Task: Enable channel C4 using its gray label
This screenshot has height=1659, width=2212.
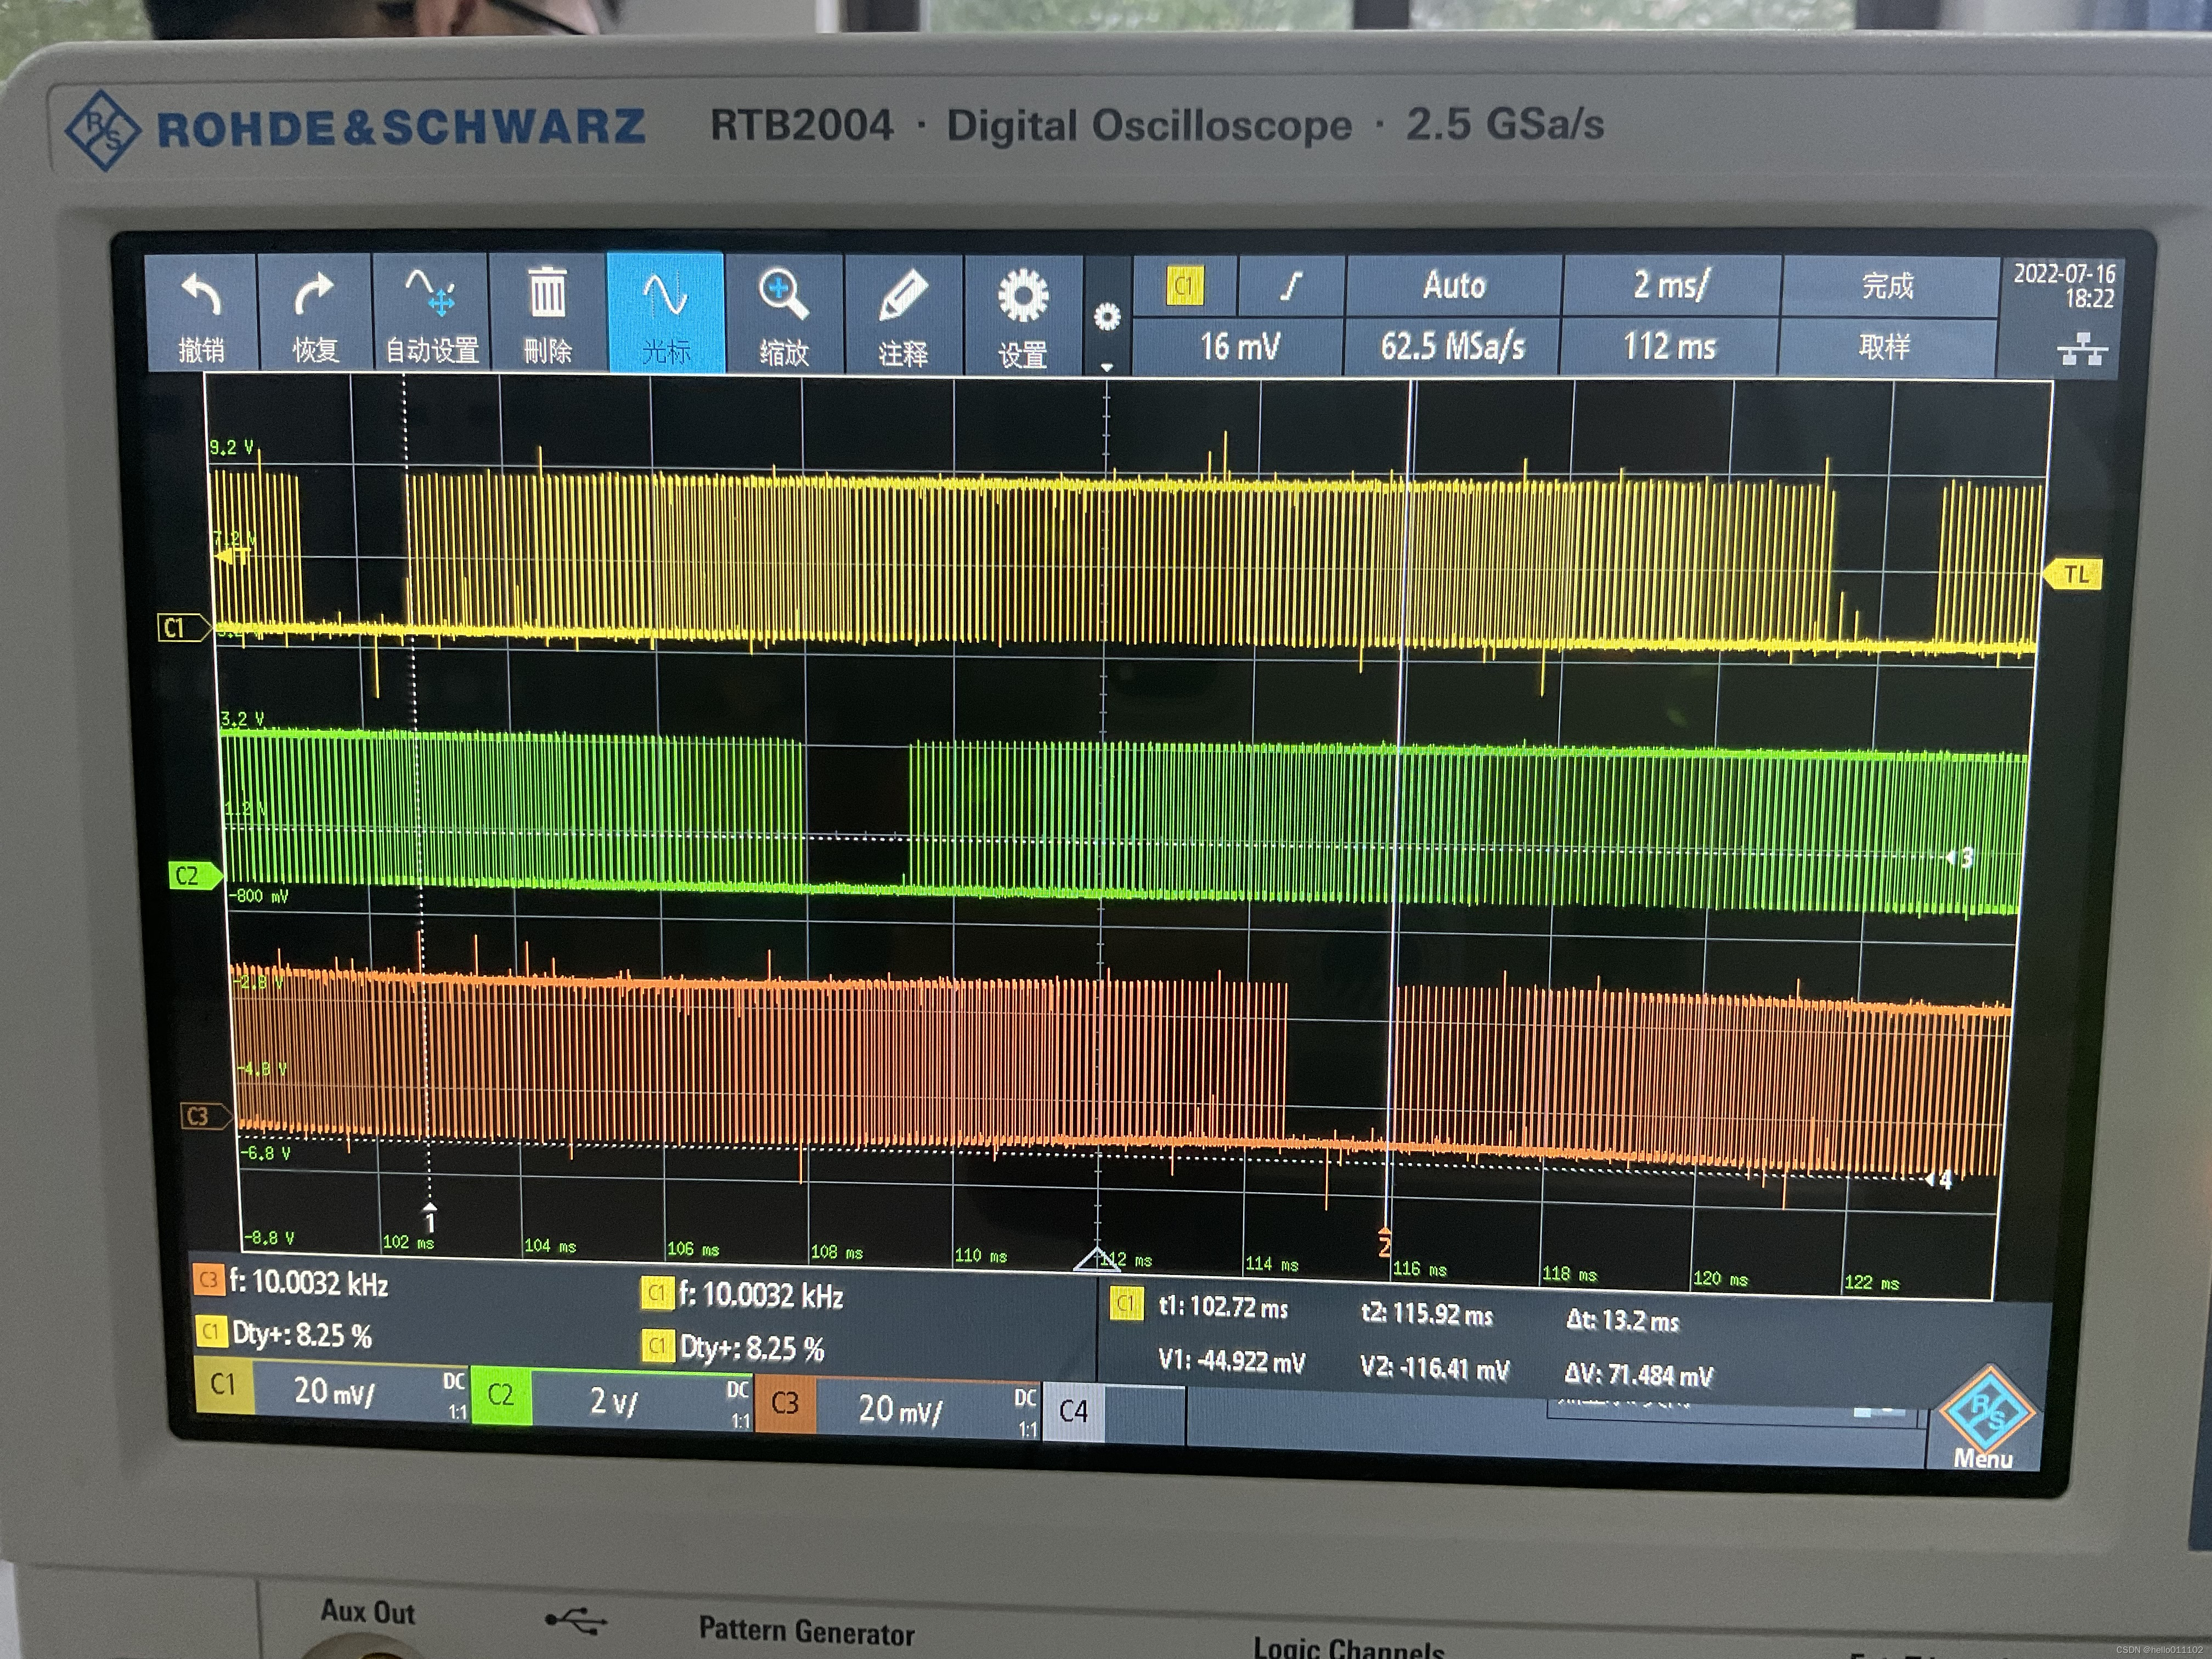Action: (x=1073, y=1411)
